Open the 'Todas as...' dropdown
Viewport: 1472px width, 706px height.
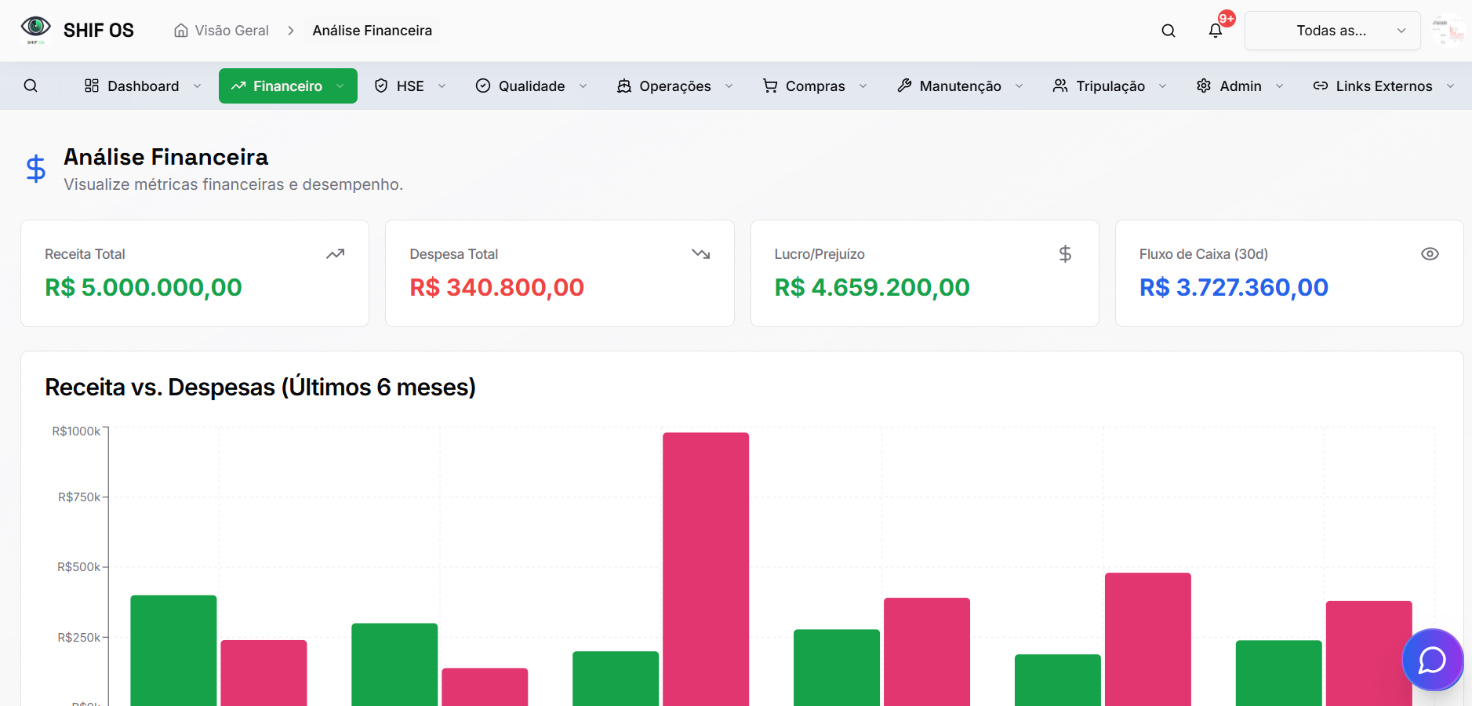point(1332,30)
